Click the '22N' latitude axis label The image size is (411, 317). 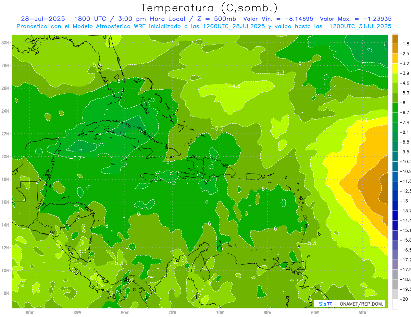pos(5,134)
